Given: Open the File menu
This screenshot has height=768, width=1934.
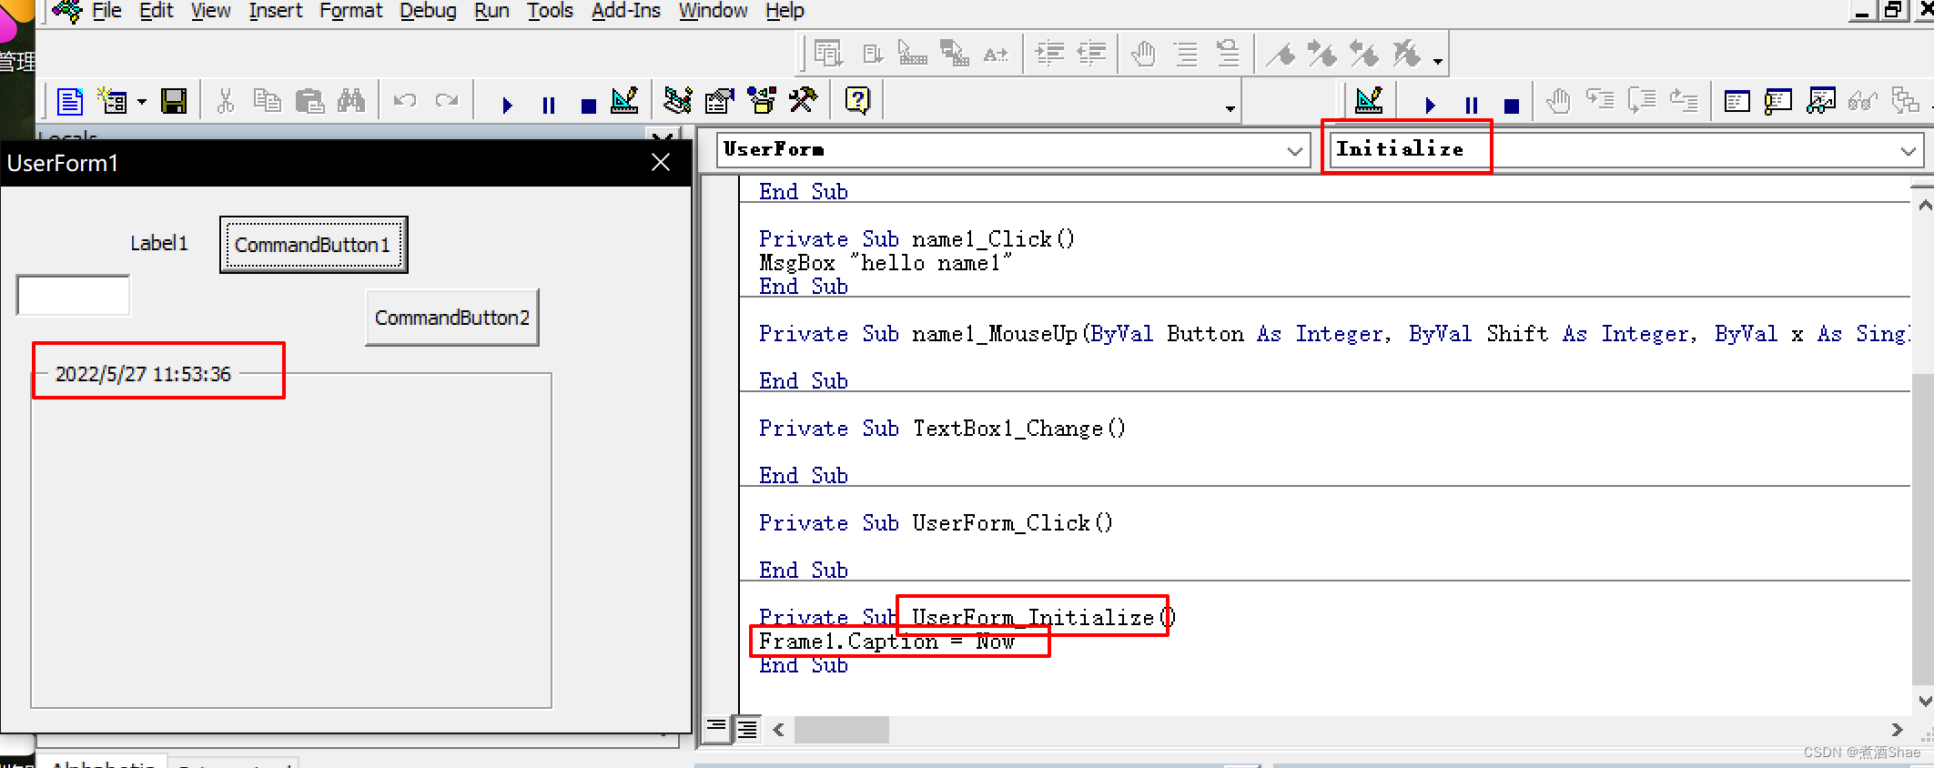Looking at the screenshot, I should click(106, 11).
